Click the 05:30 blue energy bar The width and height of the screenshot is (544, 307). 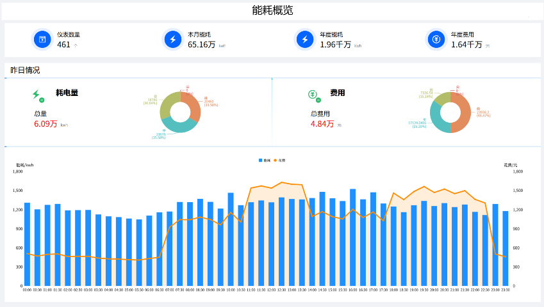(x=139, y=253)
